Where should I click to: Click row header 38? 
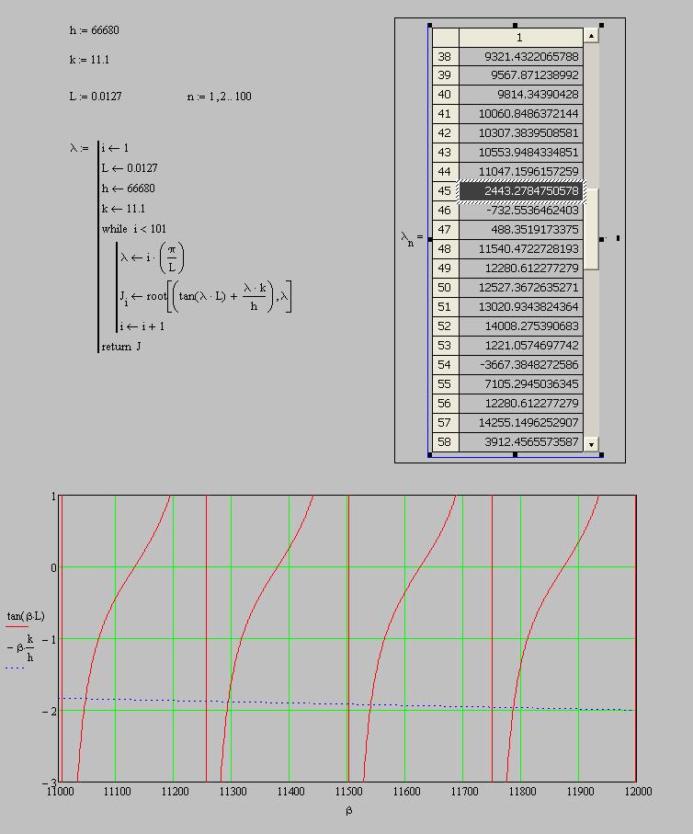445,56
